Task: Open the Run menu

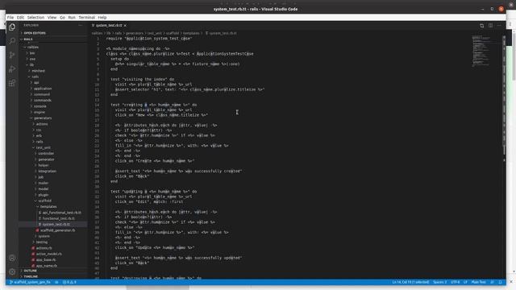Action: [72, 18]
